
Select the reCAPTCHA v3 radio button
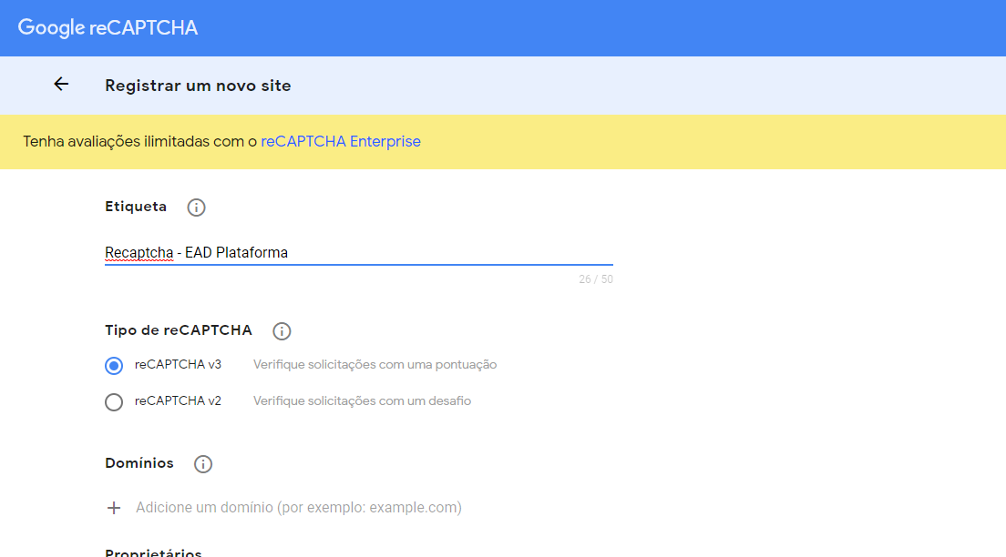114,365
